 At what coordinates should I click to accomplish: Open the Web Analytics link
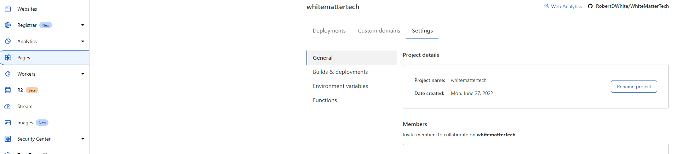[x=566, y=6]
